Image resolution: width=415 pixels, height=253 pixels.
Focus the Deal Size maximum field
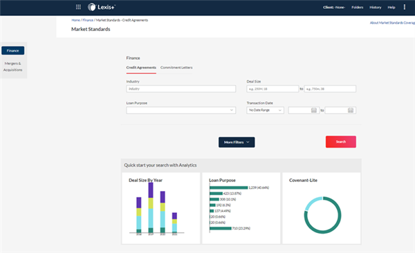tap(330, 89)
